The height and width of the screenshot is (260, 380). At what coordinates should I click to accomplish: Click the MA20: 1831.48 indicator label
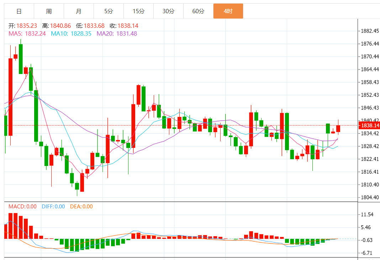click(x=117, y=33)
